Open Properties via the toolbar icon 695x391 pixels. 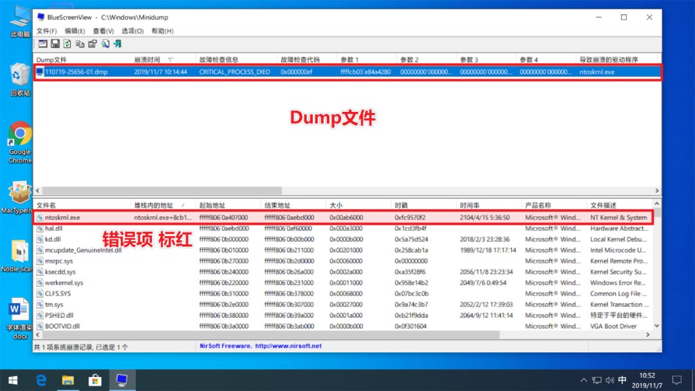[x=92, y=44]
